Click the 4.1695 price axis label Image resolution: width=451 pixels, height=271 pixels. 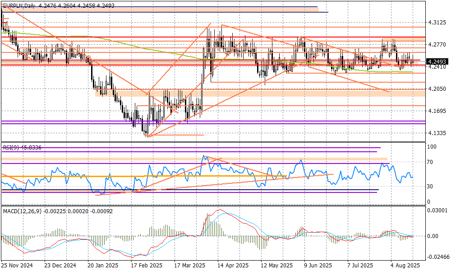coord(437,111)
